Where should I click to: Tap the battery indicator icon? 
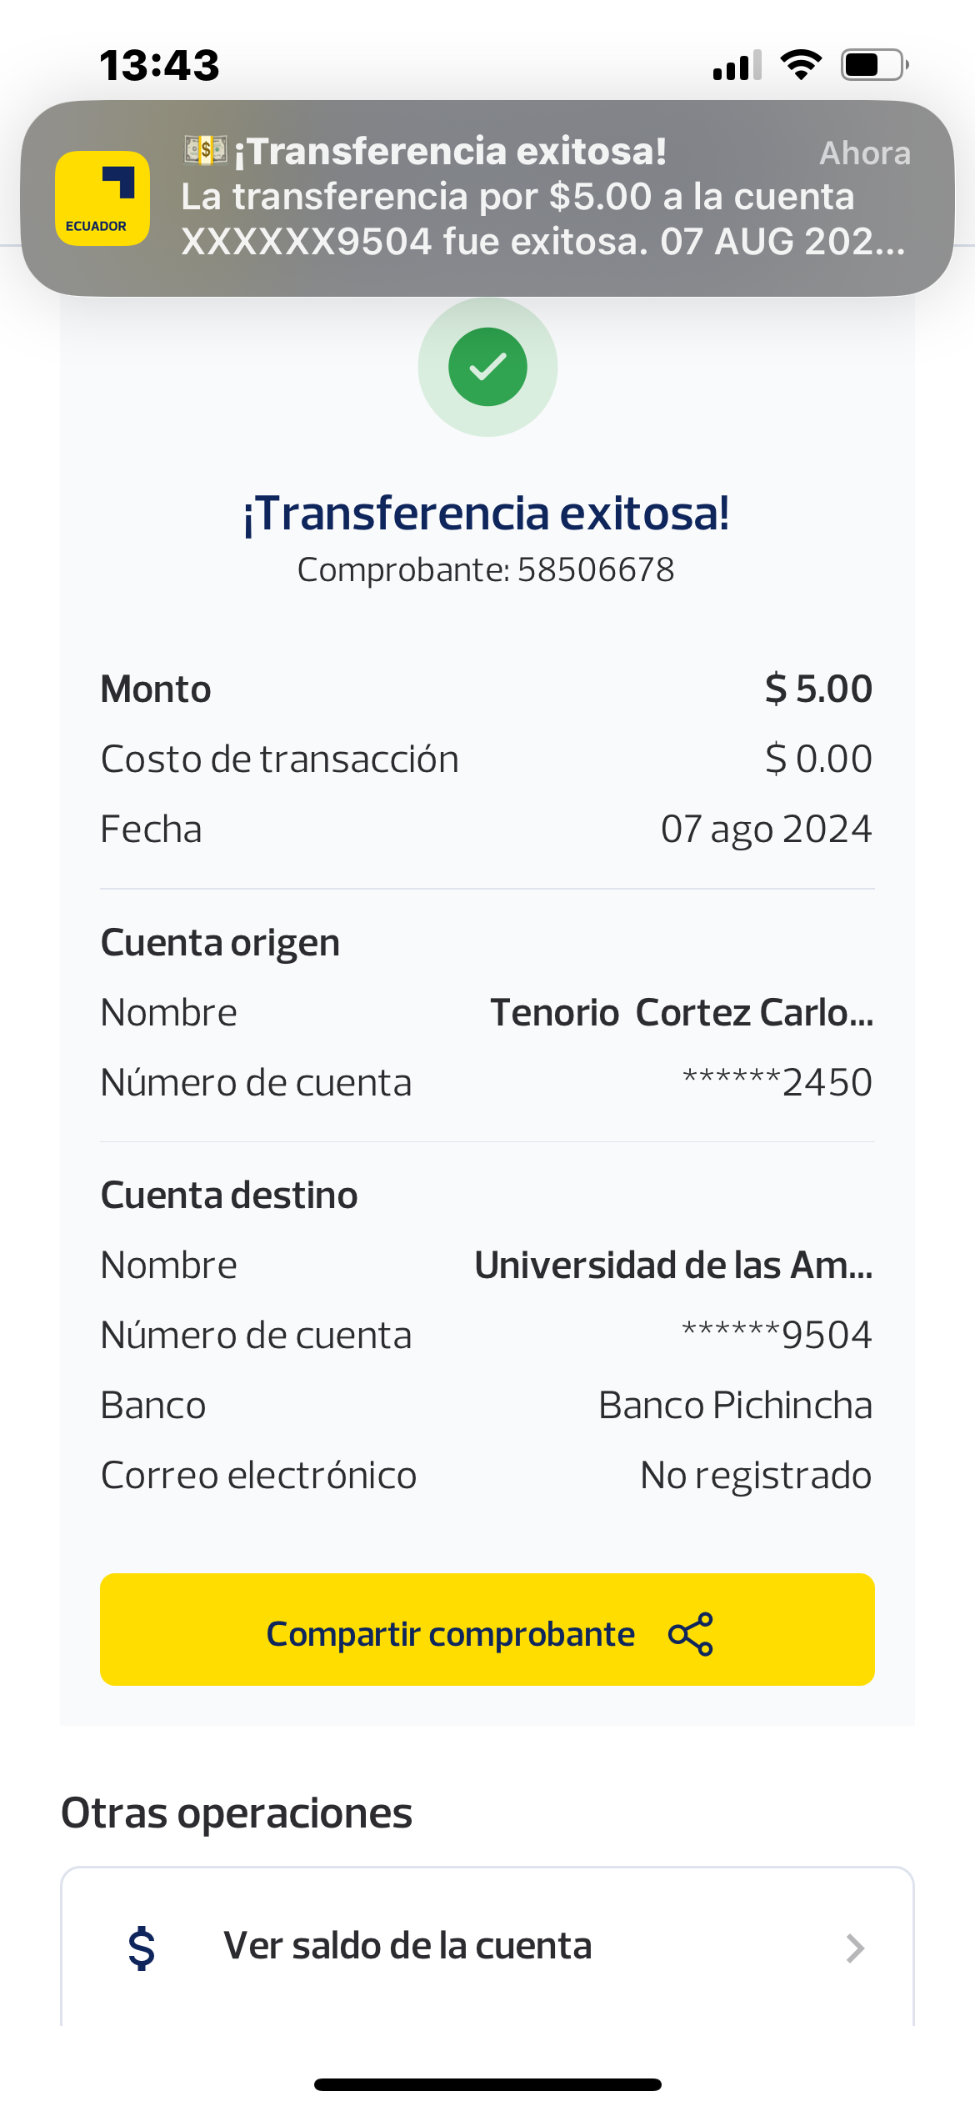[x=873, y=65]
